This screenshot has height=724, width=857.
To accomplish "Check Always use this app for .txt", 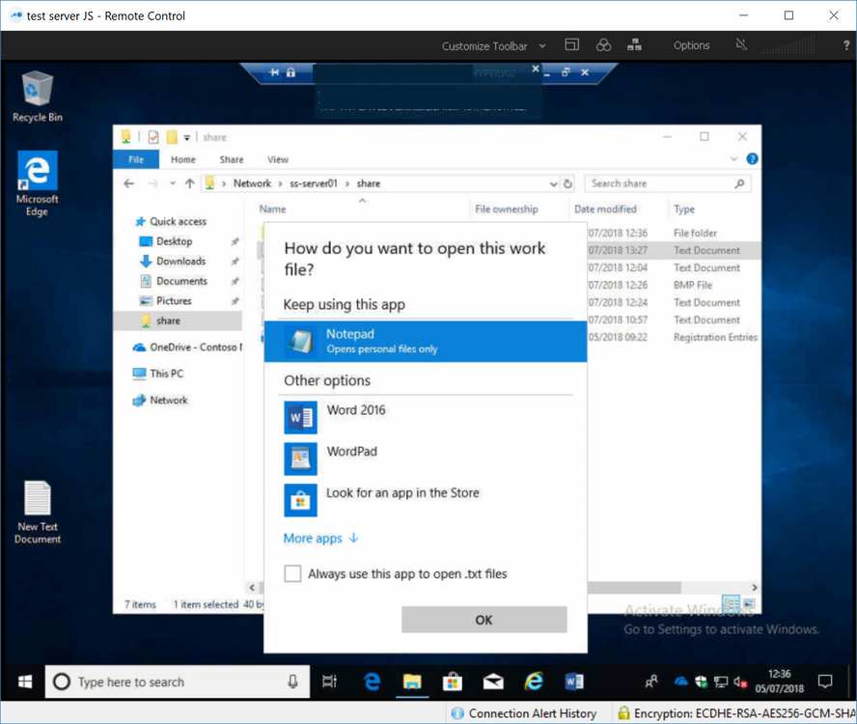I will 292,573.
